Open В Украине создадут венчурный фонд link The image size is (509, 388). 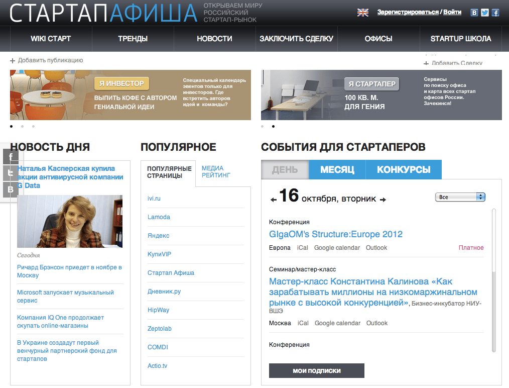(67, 351)
